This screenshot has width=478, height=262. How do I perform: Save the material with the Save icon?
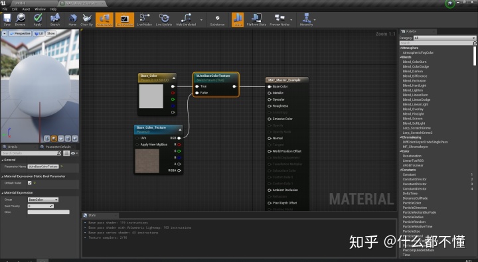click(7, 19)
